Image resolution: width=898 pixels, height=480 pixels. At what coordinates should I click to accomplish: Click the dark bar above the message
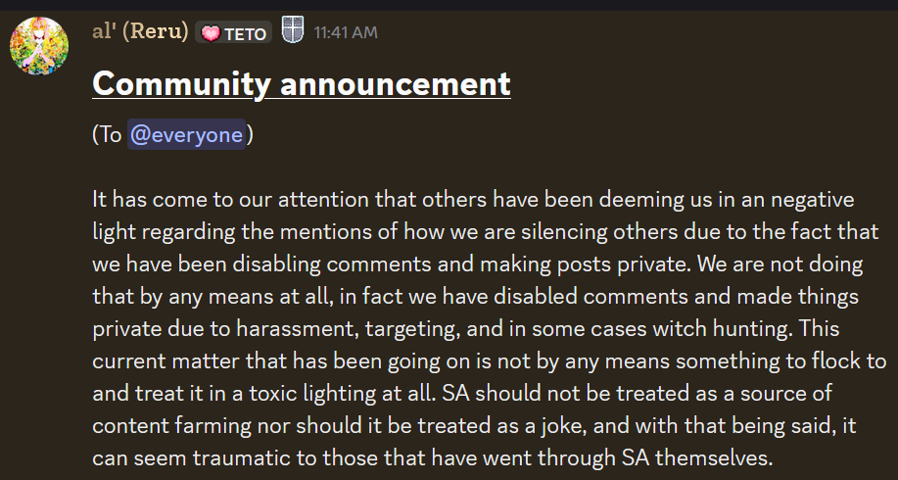point(449,5)
